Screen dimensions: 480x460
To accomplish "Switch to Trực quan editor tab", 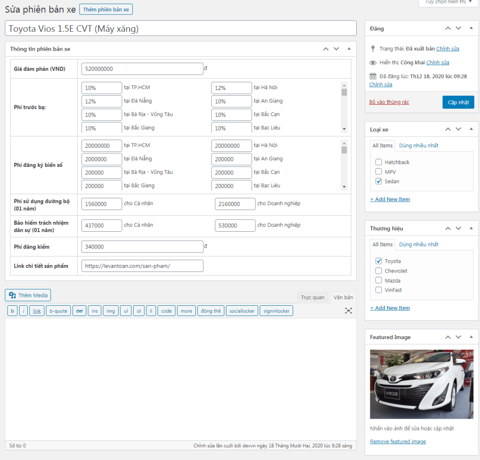I will coord(313,297).
